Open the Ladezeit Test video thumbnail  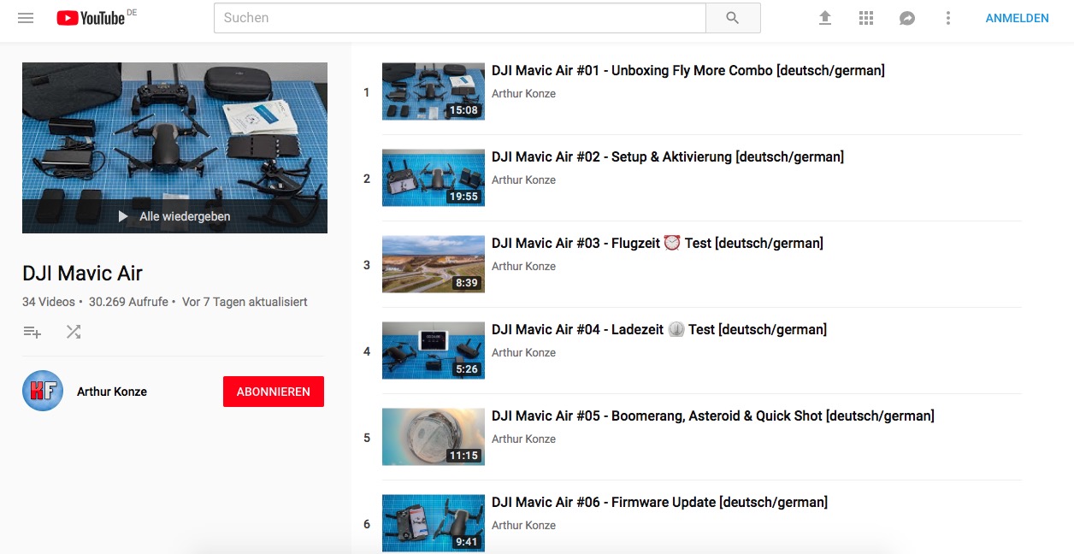click(434, 351)
